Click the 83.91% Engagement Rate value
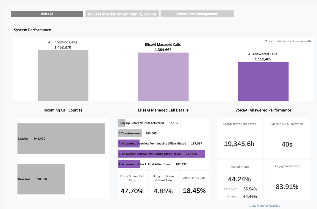The width and height of the screenshot is (317, 209). click(x=287, y=186)
